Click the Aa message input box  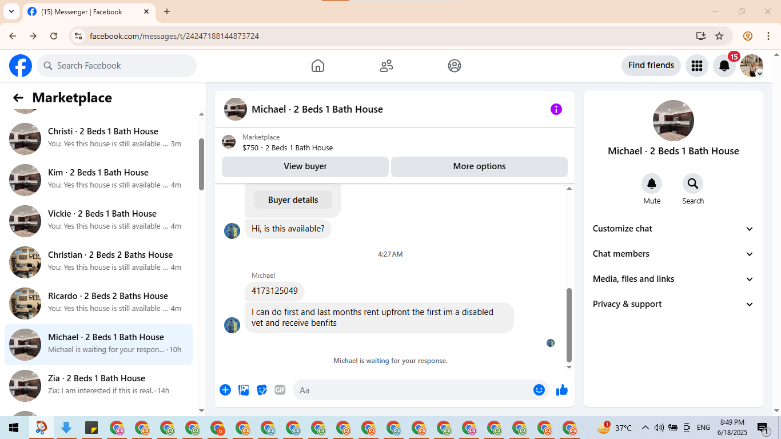coord(421,390)
